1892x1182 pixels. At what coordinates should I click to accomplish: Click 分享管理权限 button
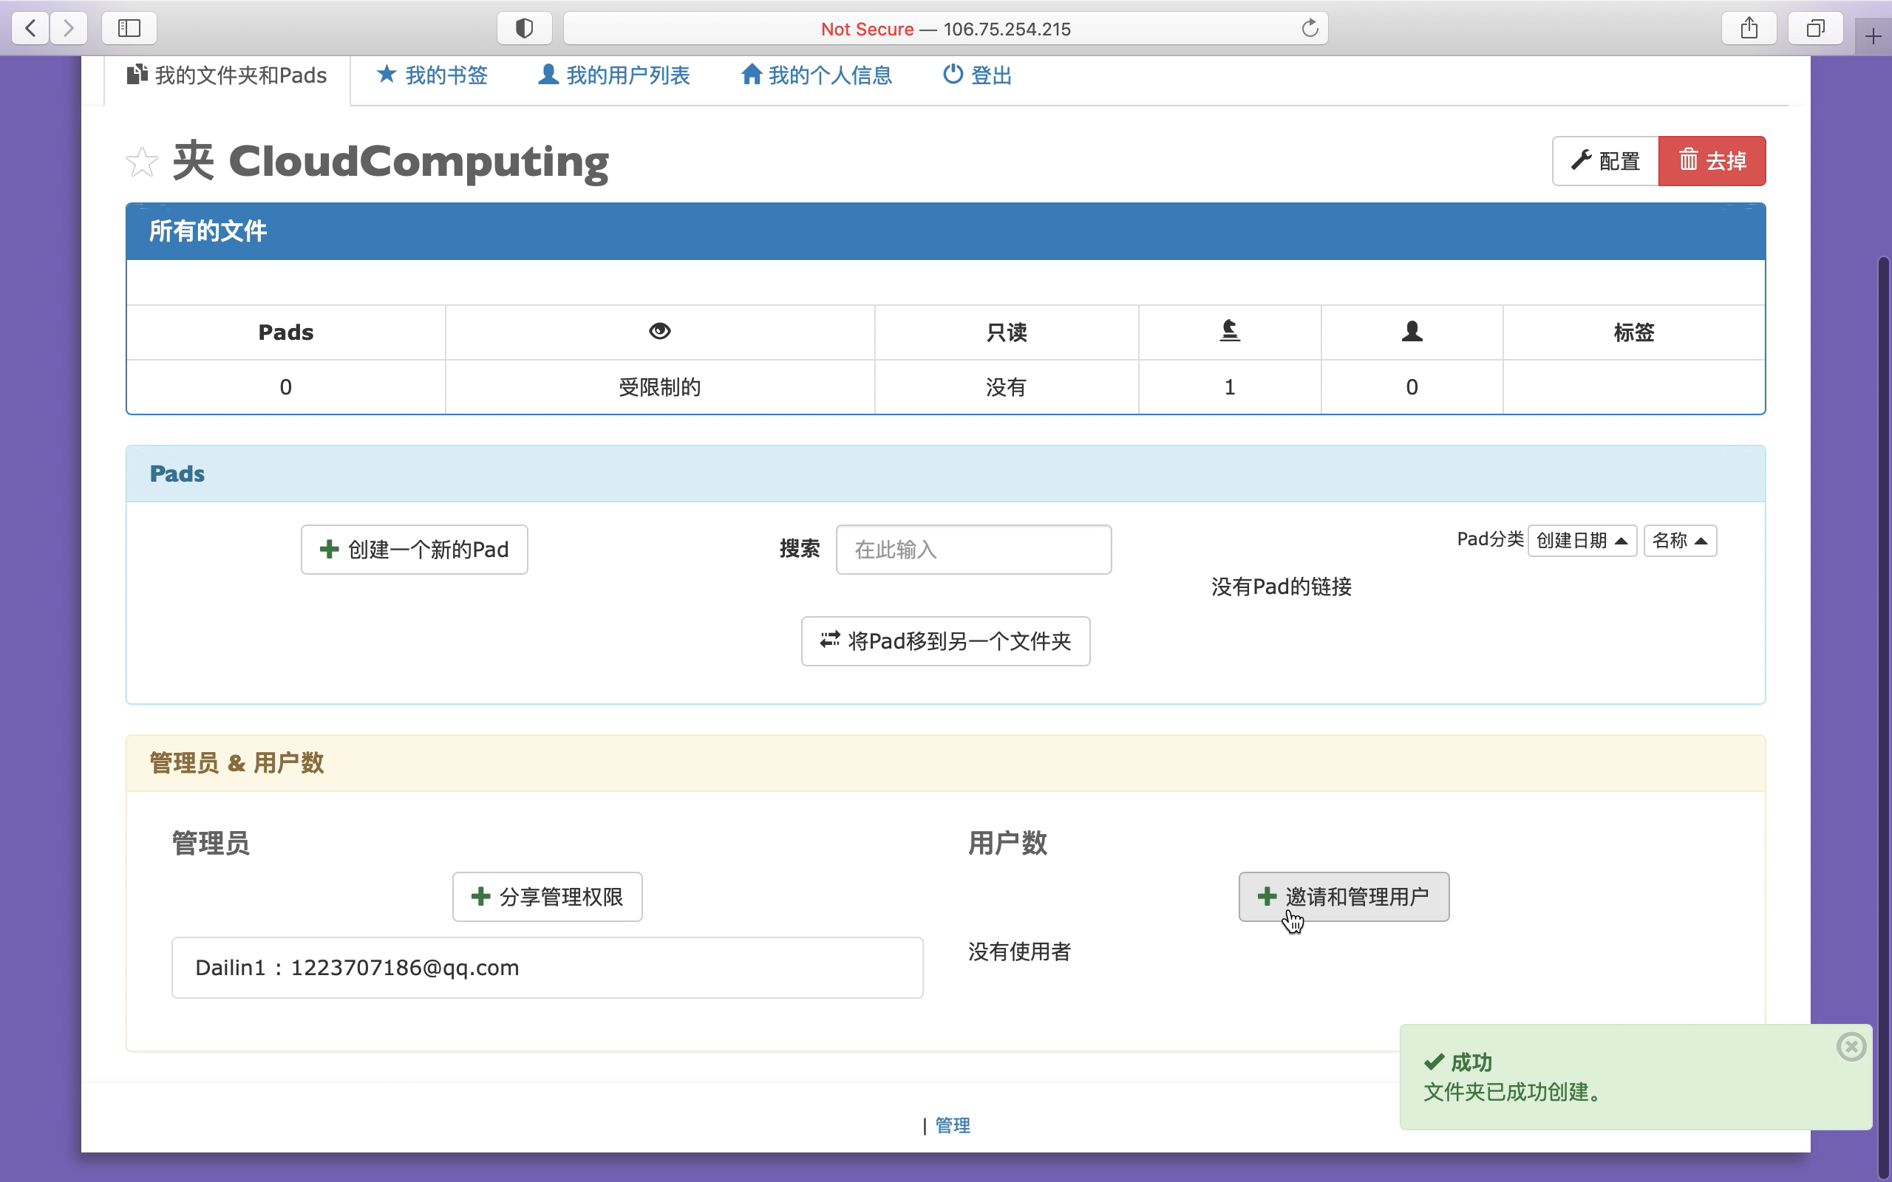coord(547,897)
